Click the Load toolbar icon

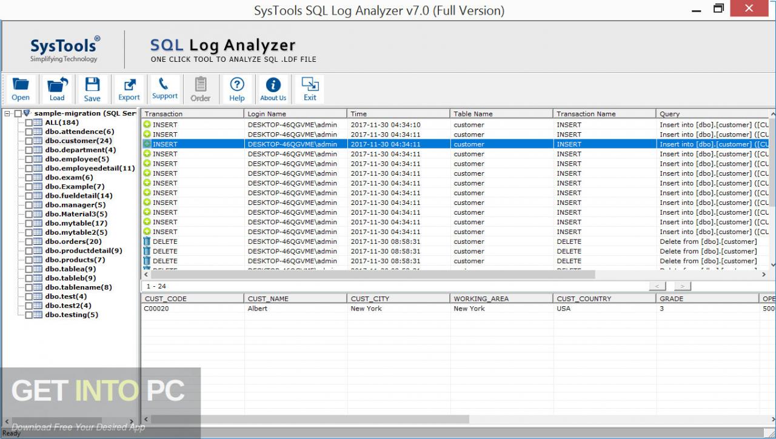tap(57, 89)
